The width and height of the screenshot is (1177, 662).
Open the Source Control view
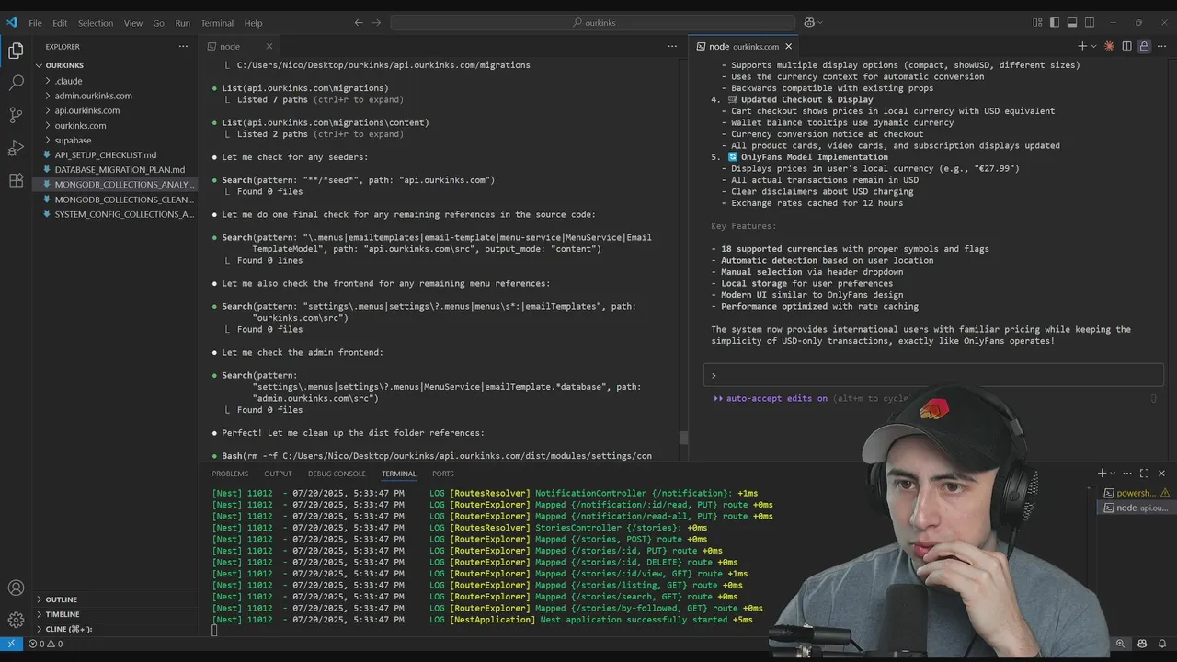(16, 115)
